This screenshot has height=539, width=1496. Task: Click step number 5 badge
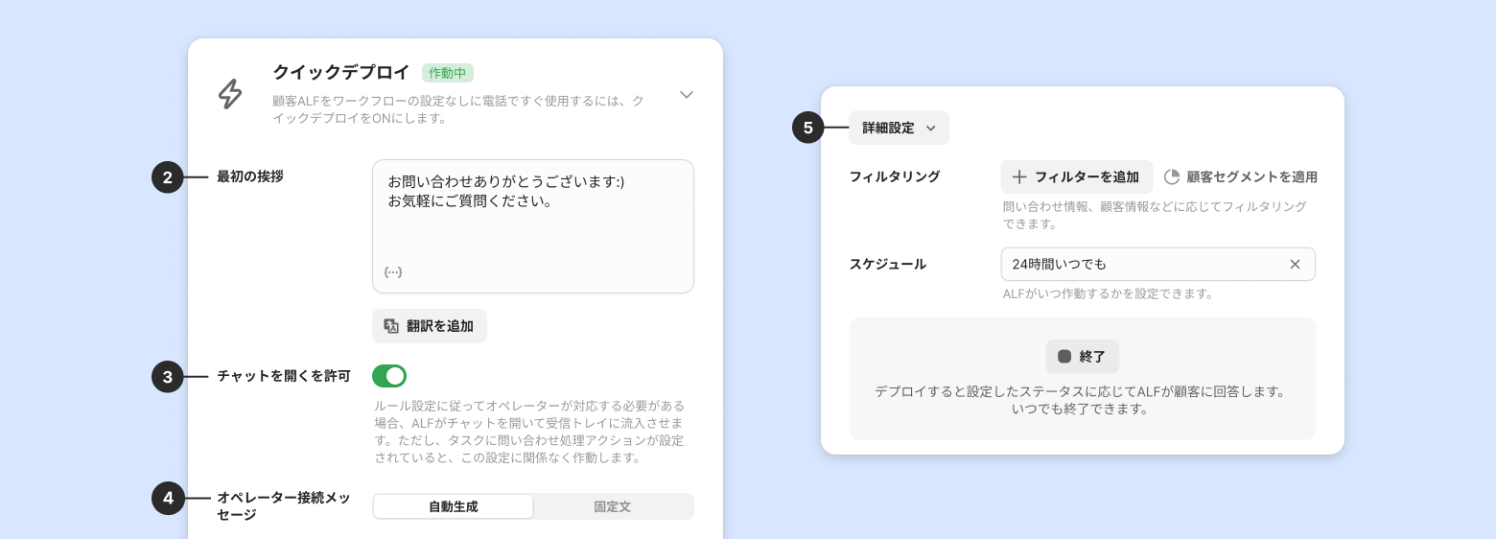click(807, 128)
